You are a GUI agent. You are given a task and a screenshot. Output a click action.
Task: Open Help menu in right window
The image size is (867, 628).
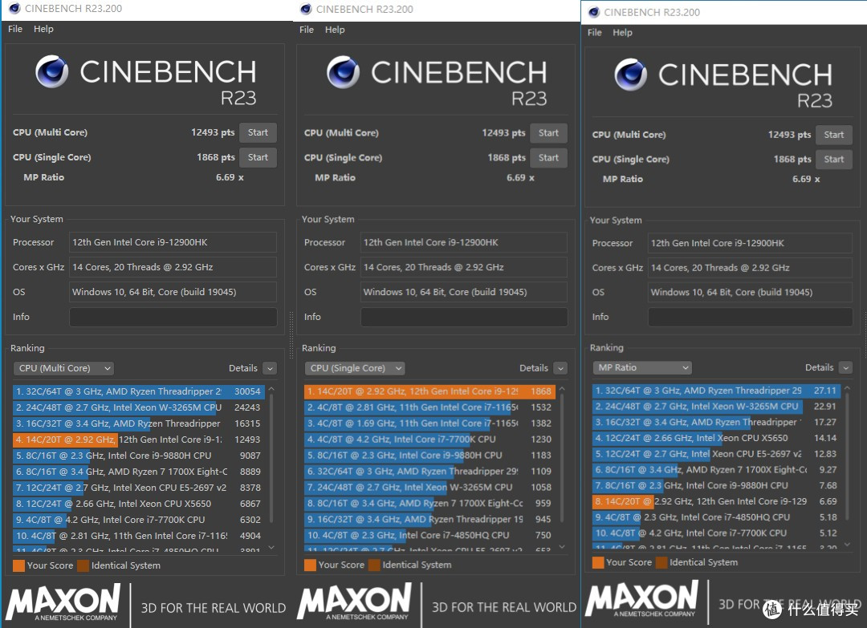(x=622, y=32)
